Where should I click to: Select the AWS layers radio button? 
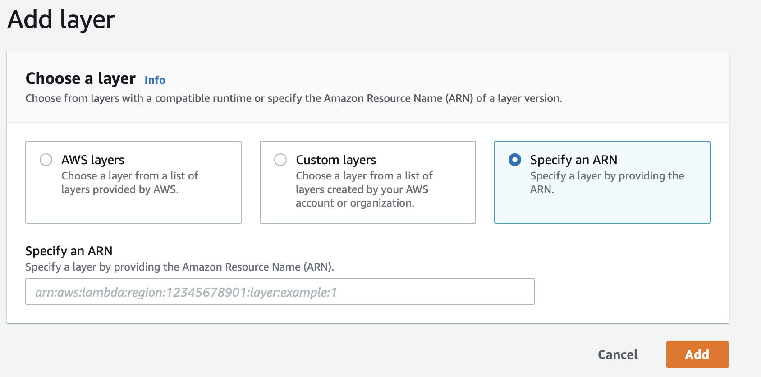point(46,160)
